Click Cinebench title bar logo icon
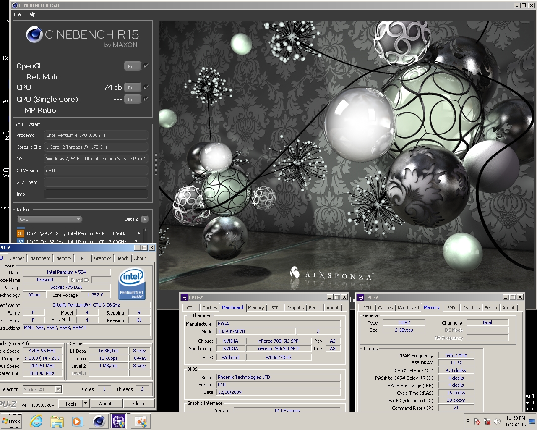Viewport: 537px width, 430px height. click(15, 5)
